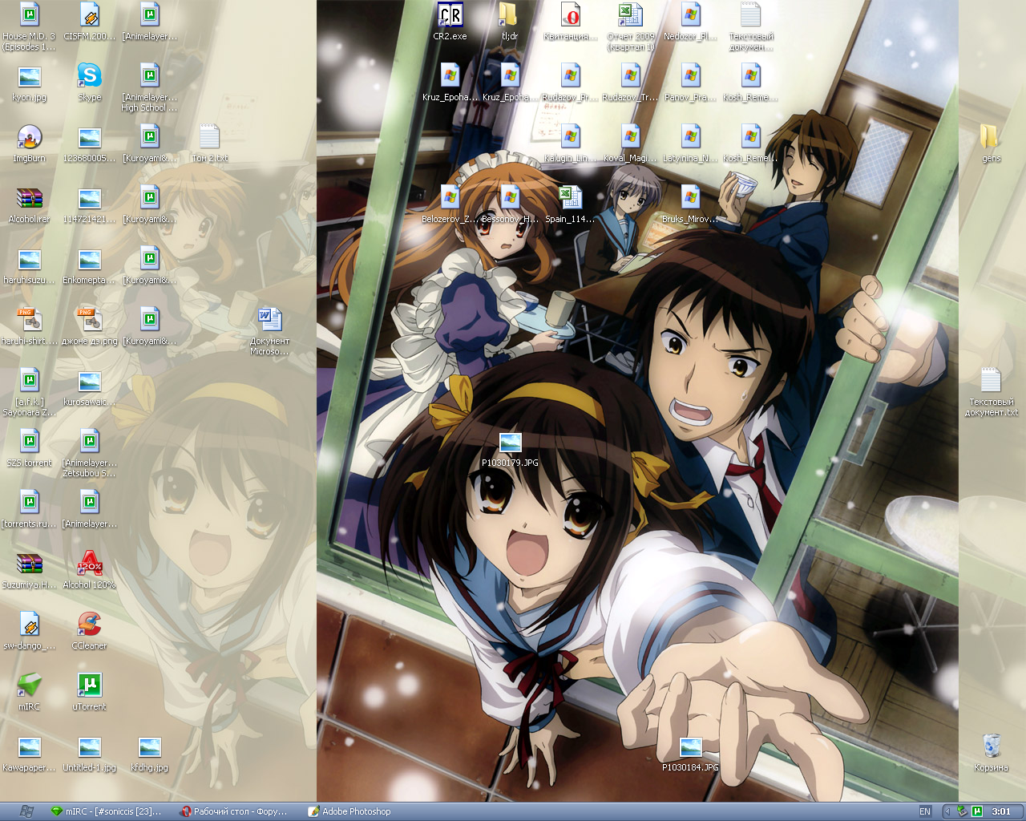Open the mIRC desktop shortcut
The width and height of the screenshot is (1026, 821).
click(x=30, y=692)
